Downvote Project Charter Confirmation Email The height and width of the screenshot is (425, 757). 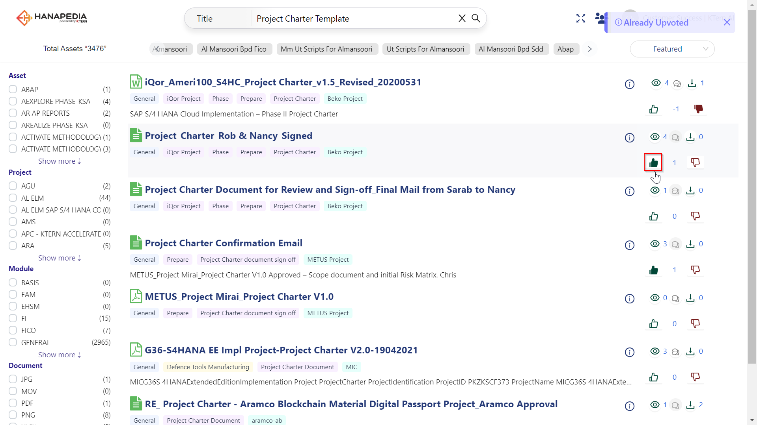tap(695, 270)
